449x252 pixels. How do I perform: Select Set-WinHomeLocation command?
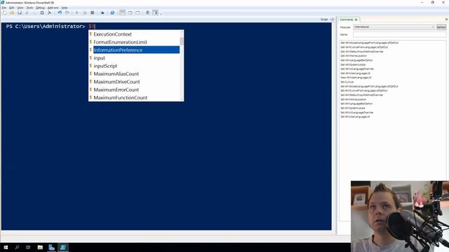point(353,99)
